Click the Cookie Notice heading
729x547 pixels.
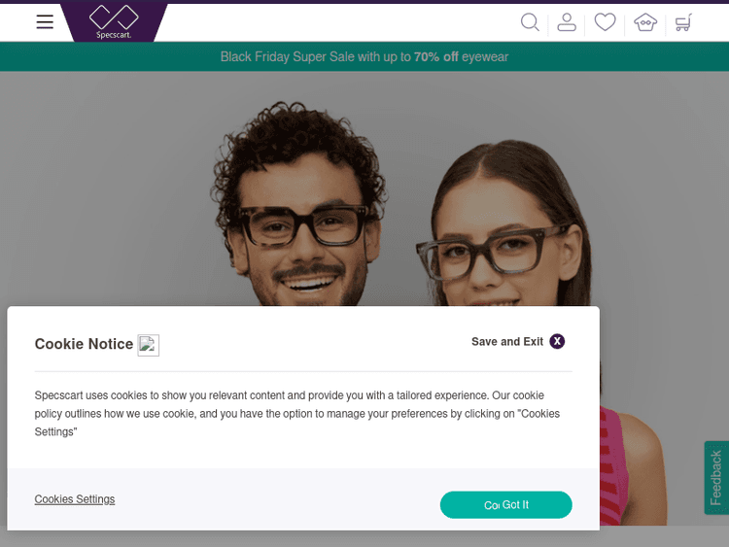(x=85, y=344)
